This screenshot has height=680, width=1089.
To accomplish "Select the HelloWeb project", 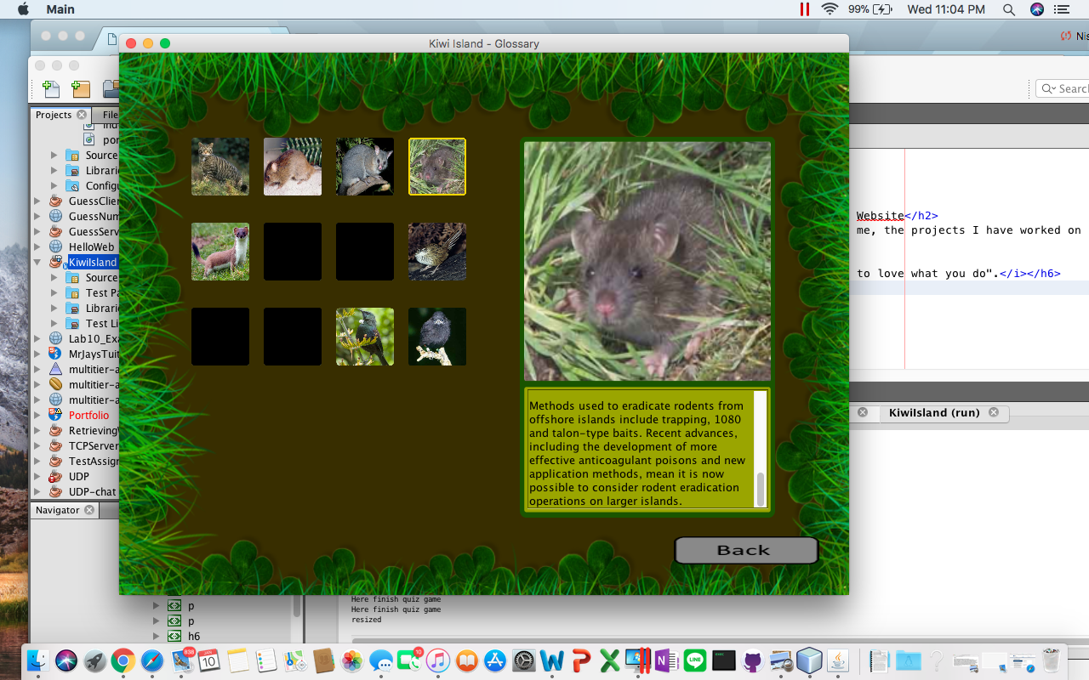I will click(91, 246).
